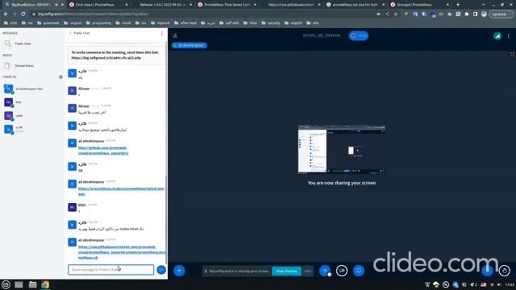
Task: Click the Chrome icon in taskbar
Action: point(45,284)
